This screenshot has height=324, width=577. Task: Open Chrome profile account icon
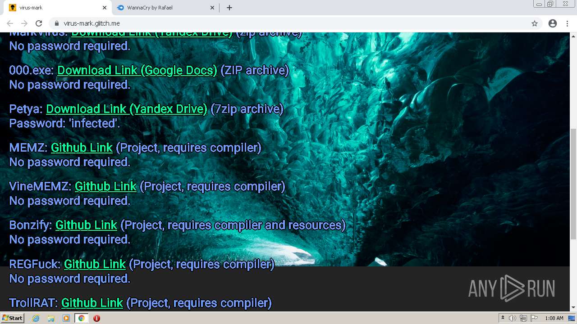553,23
